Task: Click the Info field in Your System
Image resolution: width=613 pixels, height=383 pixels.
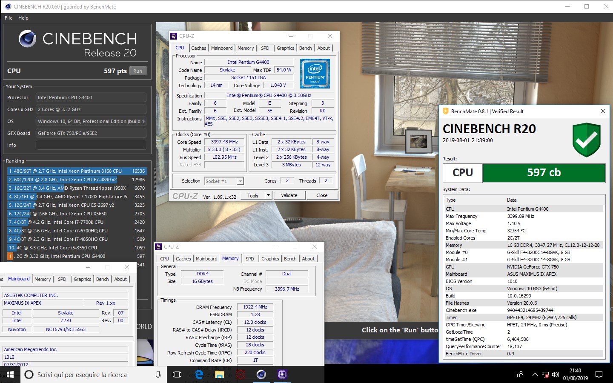Action: pyautogui.click(x=91, y=145)
